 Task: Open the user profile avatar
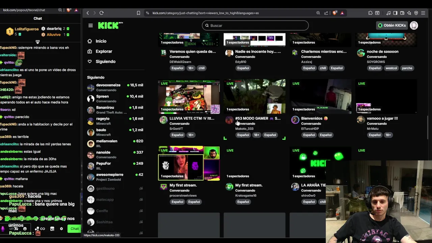[x=414, y=25]
